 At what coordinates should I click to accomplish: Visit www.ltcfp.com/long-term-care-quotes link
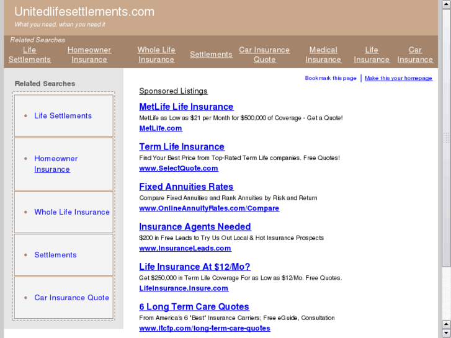[205, 328]
